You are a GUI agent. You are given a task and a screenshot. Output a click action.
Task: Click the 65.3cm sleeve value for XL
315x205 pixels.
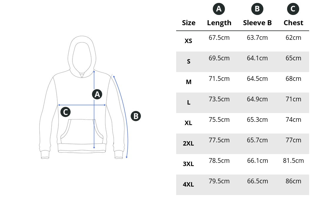pyautogui.click(x=257, y=120)
